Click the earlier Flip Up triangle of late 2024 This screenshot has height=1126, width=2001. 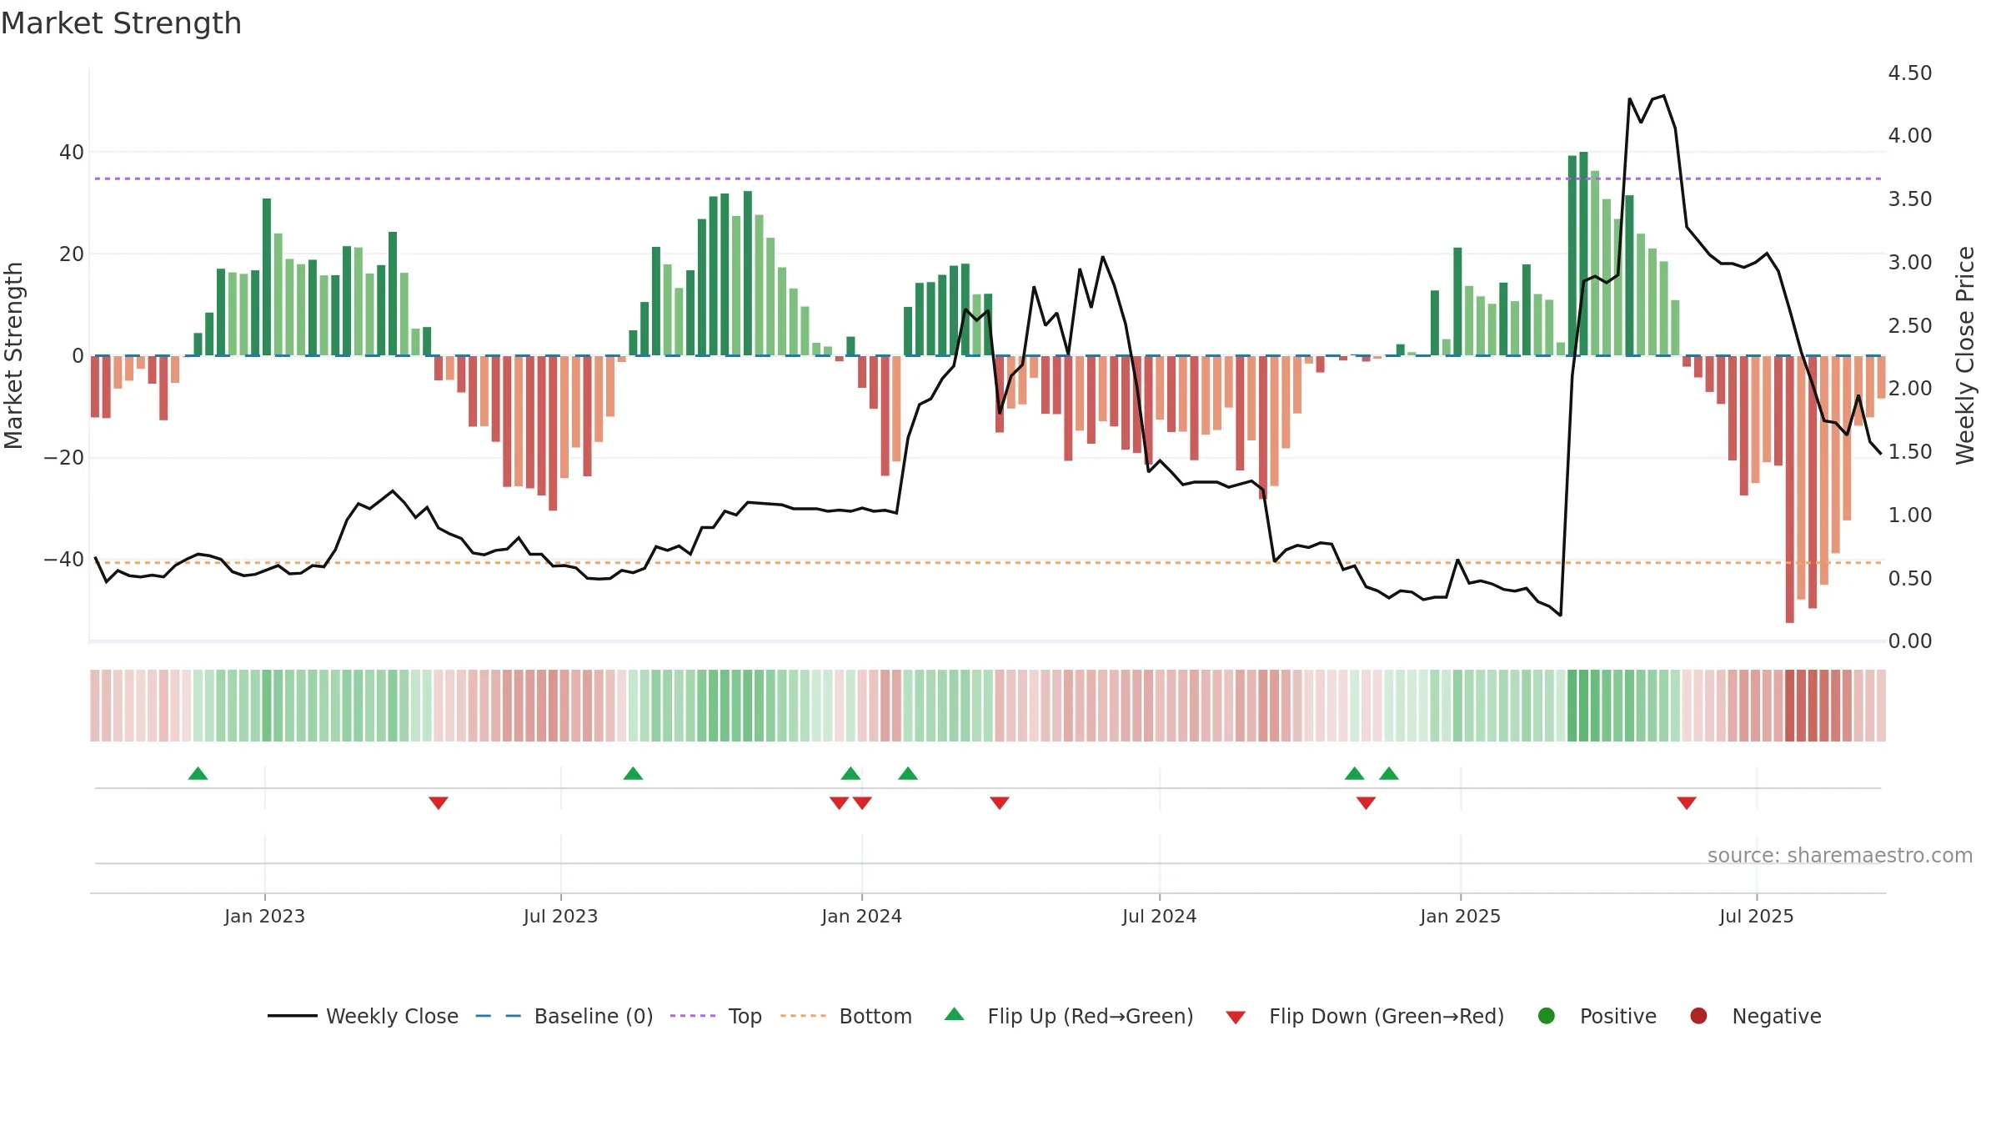point(1354,773)
